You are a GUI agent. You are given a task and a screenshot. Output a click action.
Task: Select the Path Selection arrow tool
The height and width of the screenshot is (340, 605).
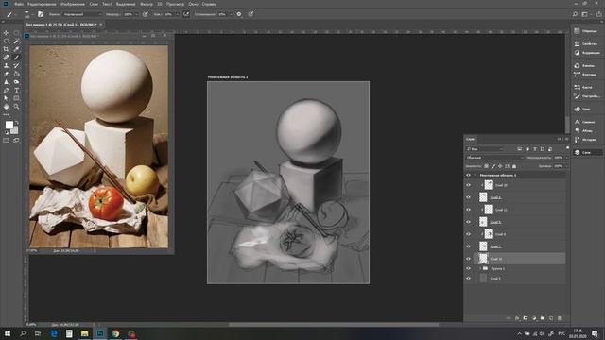pyautogui.click(x=7, y=98)
